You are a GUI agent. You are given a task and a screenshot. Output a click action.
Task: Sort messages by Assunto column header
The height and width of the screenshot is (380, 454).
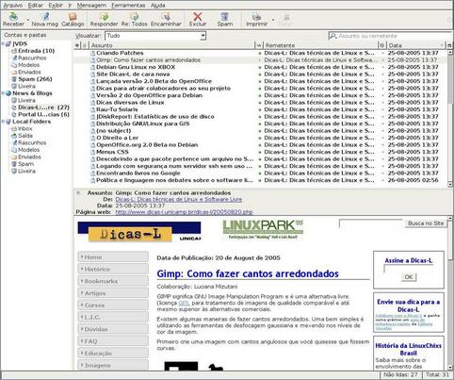tap(172, 45)
